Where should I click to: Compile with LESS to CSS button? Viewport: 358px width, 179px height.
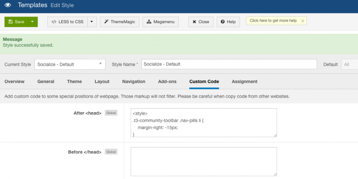(68, 22)
